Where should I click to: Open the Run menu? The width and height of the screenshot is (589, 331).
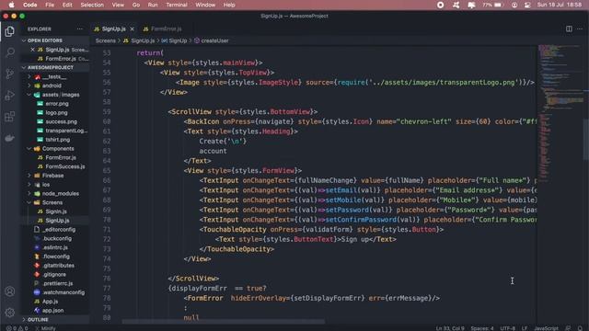(x=153, y=5)
